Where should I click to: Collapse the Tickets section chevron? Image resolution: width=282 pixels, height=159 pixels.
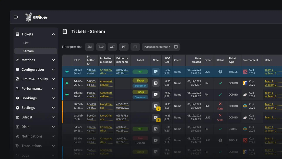point(53,34)
